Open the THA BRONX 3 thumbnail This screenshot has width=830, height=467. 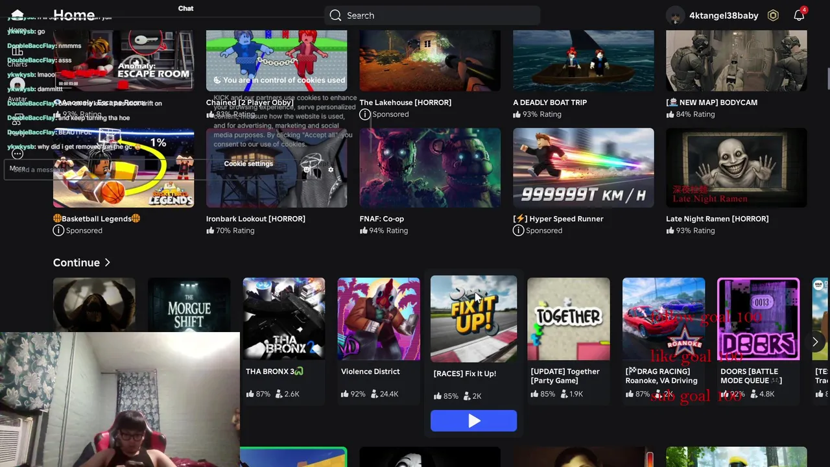tap(283, 318)
